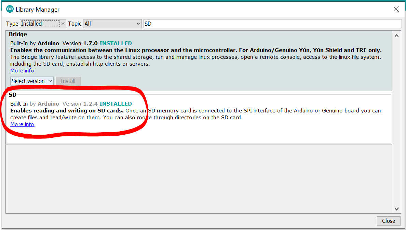406x230 pixels.
Task: Click the scrollbar up arrow
Action: coord(396,36)
